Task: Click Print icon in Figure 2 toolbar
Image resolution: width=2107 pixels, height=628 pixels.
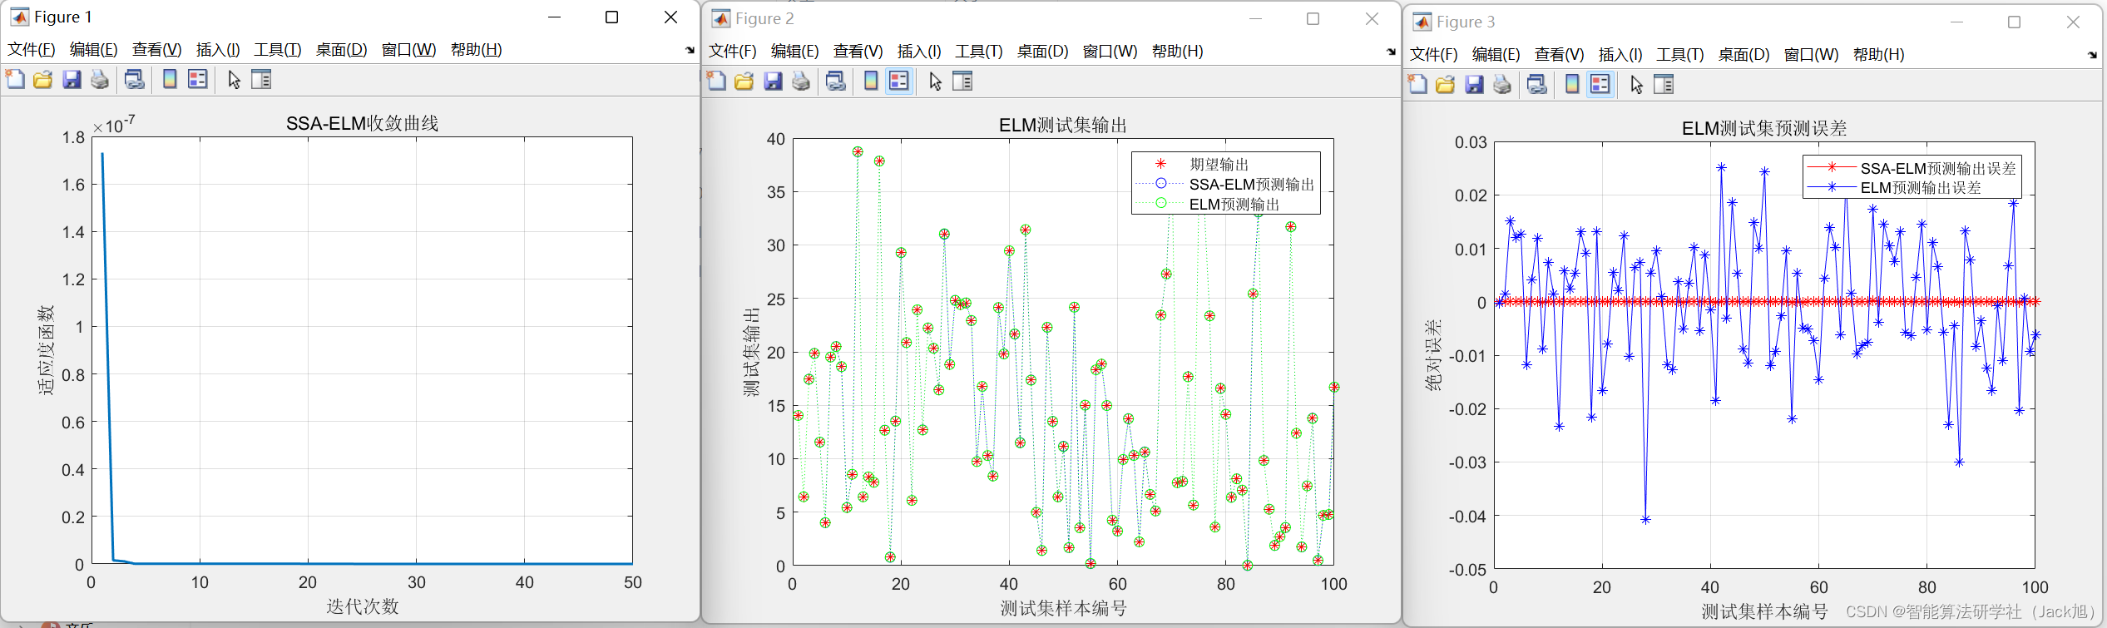Action: click(x=801, y=82)
